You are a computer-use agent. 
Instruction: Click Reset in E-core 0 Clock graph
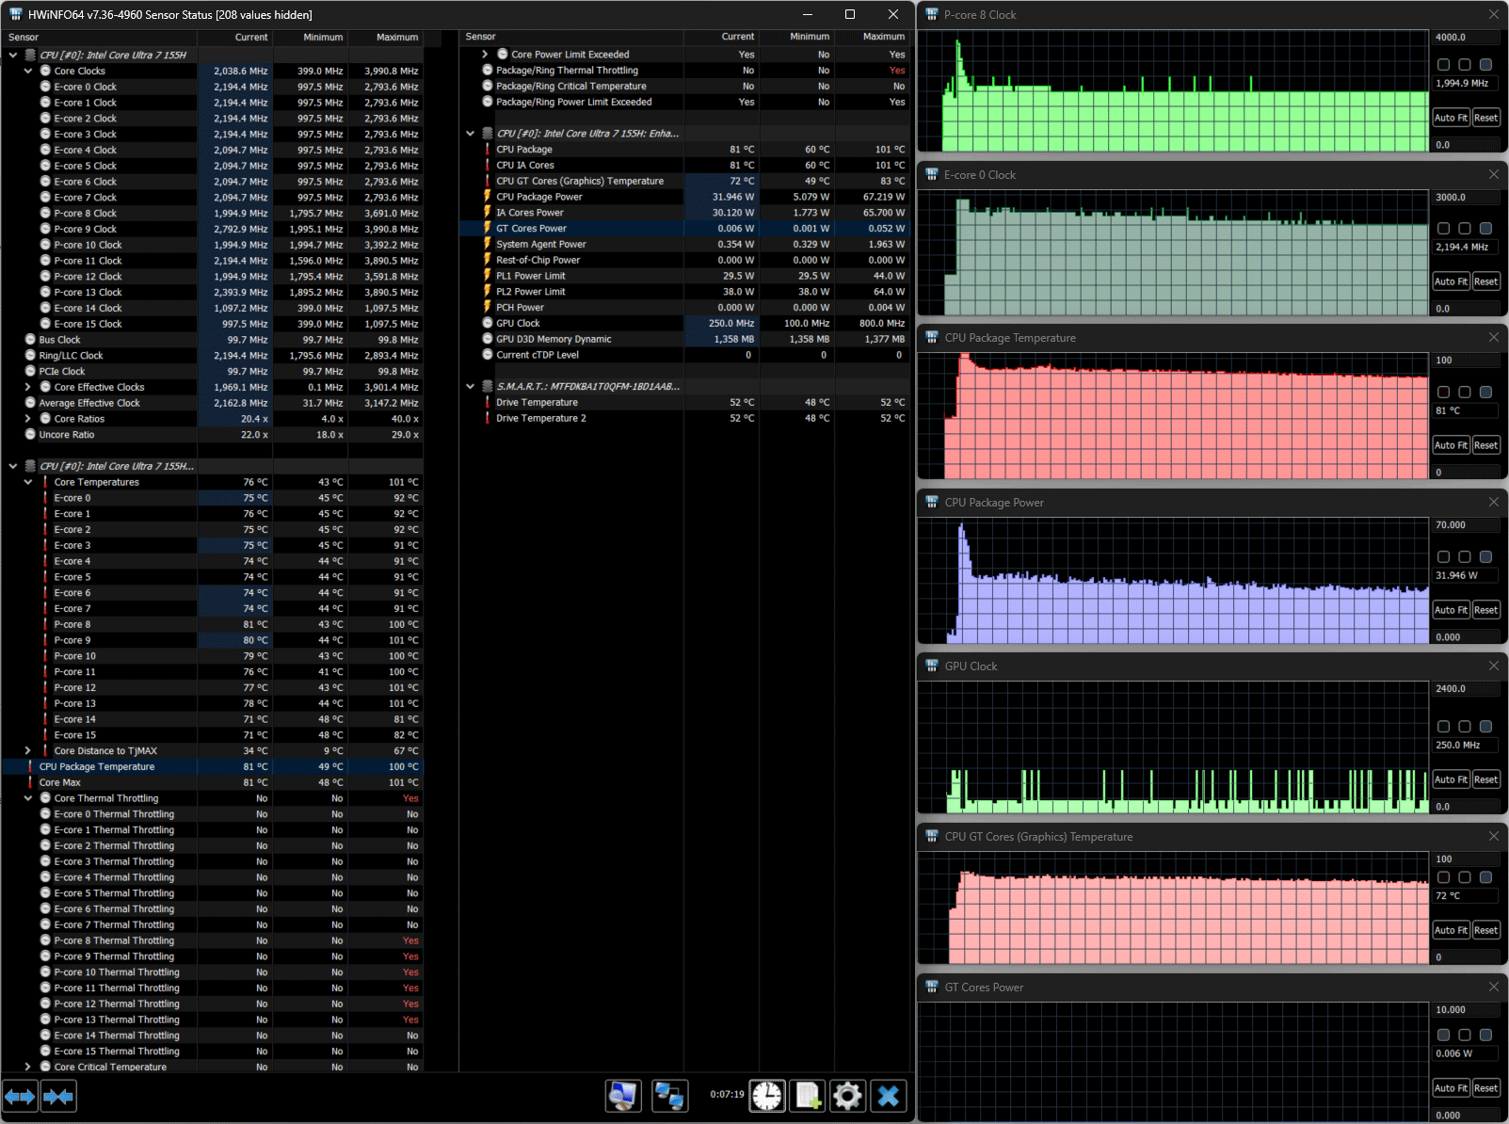[x=1485, y=281]
